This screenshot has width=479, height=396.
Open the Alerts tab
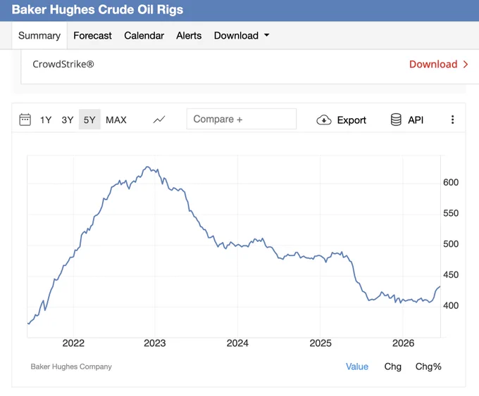(x=189, y=36)
